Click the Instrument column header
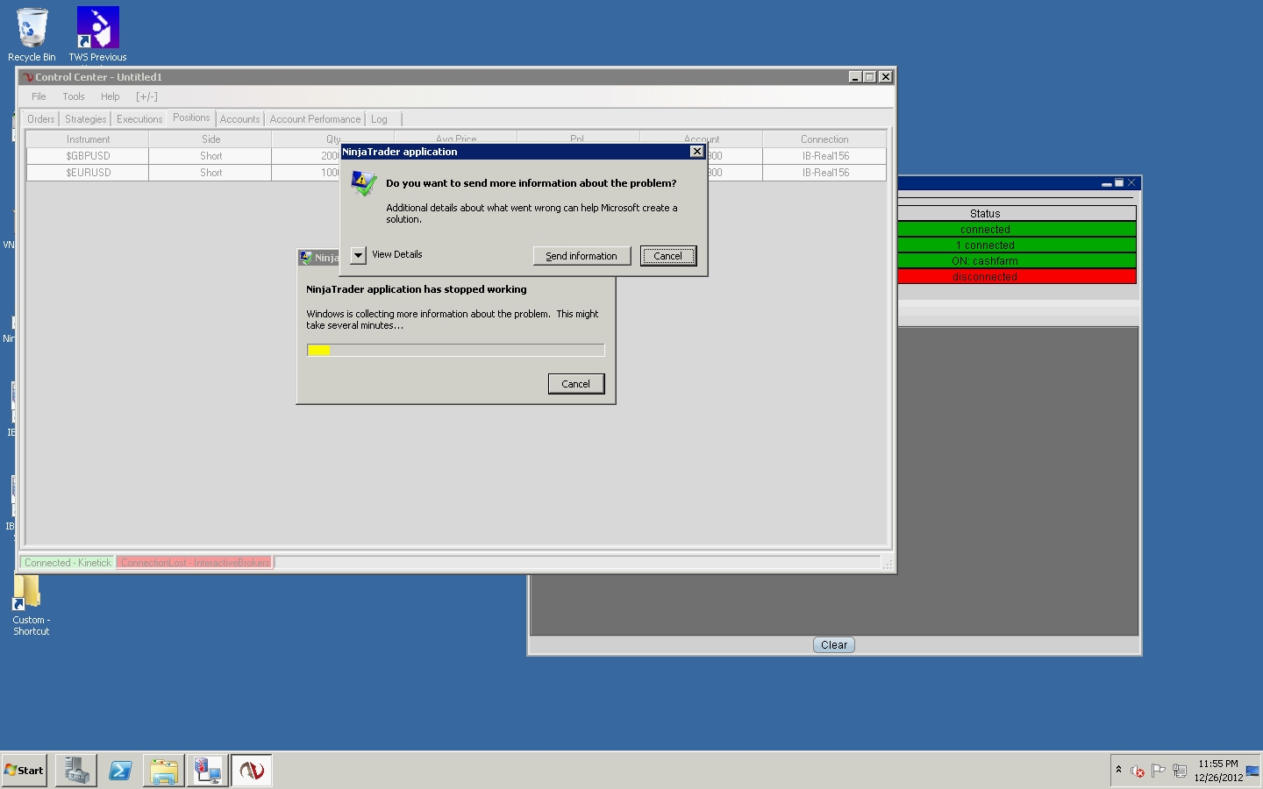The image size is (1263, 789). tap(88, 139)
